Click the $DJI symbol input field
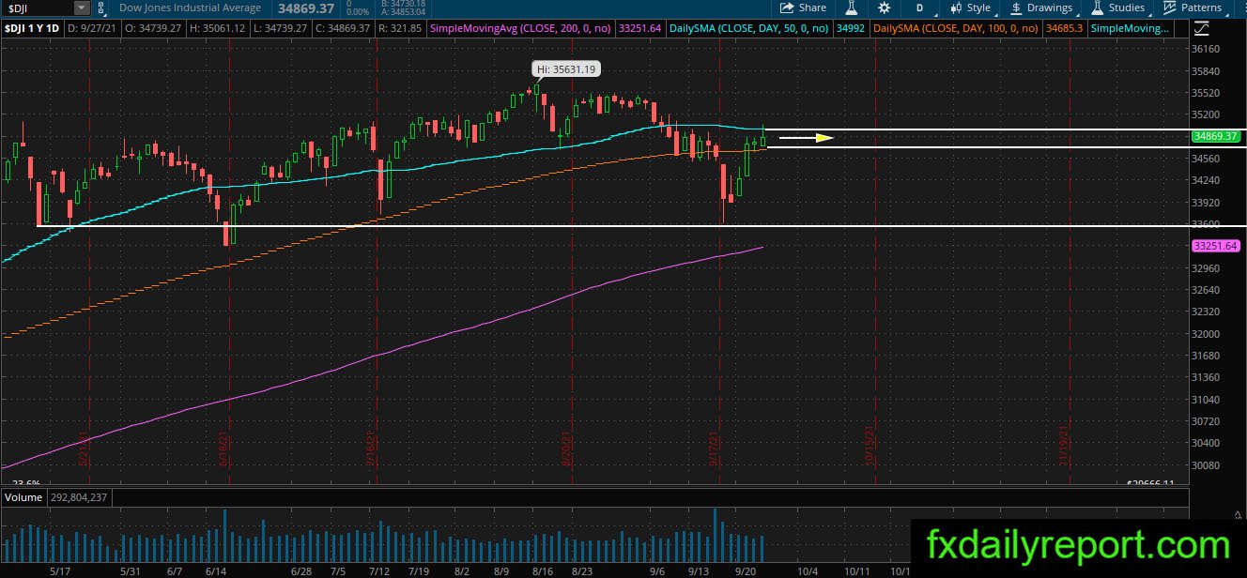 pos(37,8)
